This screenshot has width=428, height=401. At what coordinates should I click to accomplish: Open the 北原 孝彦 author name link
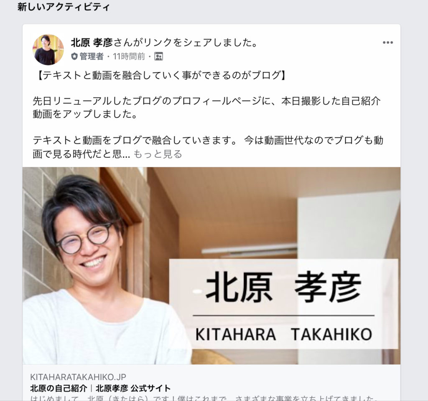pos(92,43)
